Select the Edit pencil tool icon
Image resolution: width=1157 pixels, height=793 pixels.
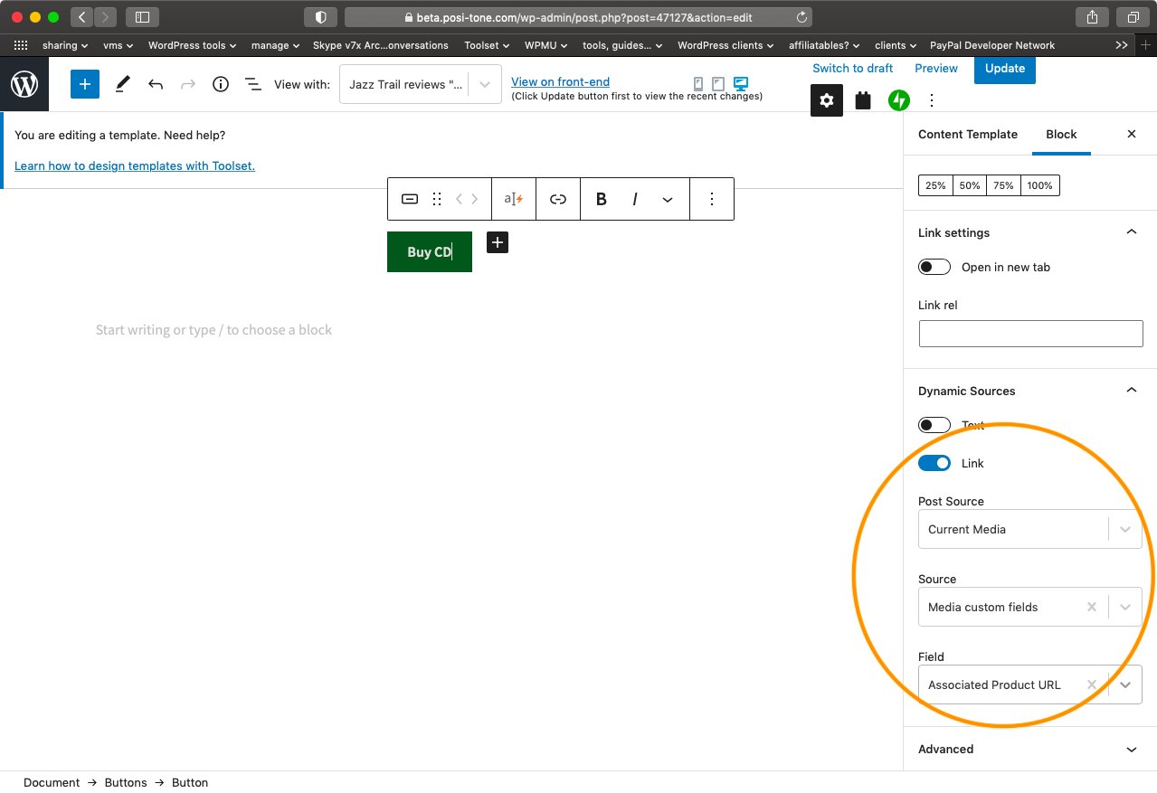122,83
